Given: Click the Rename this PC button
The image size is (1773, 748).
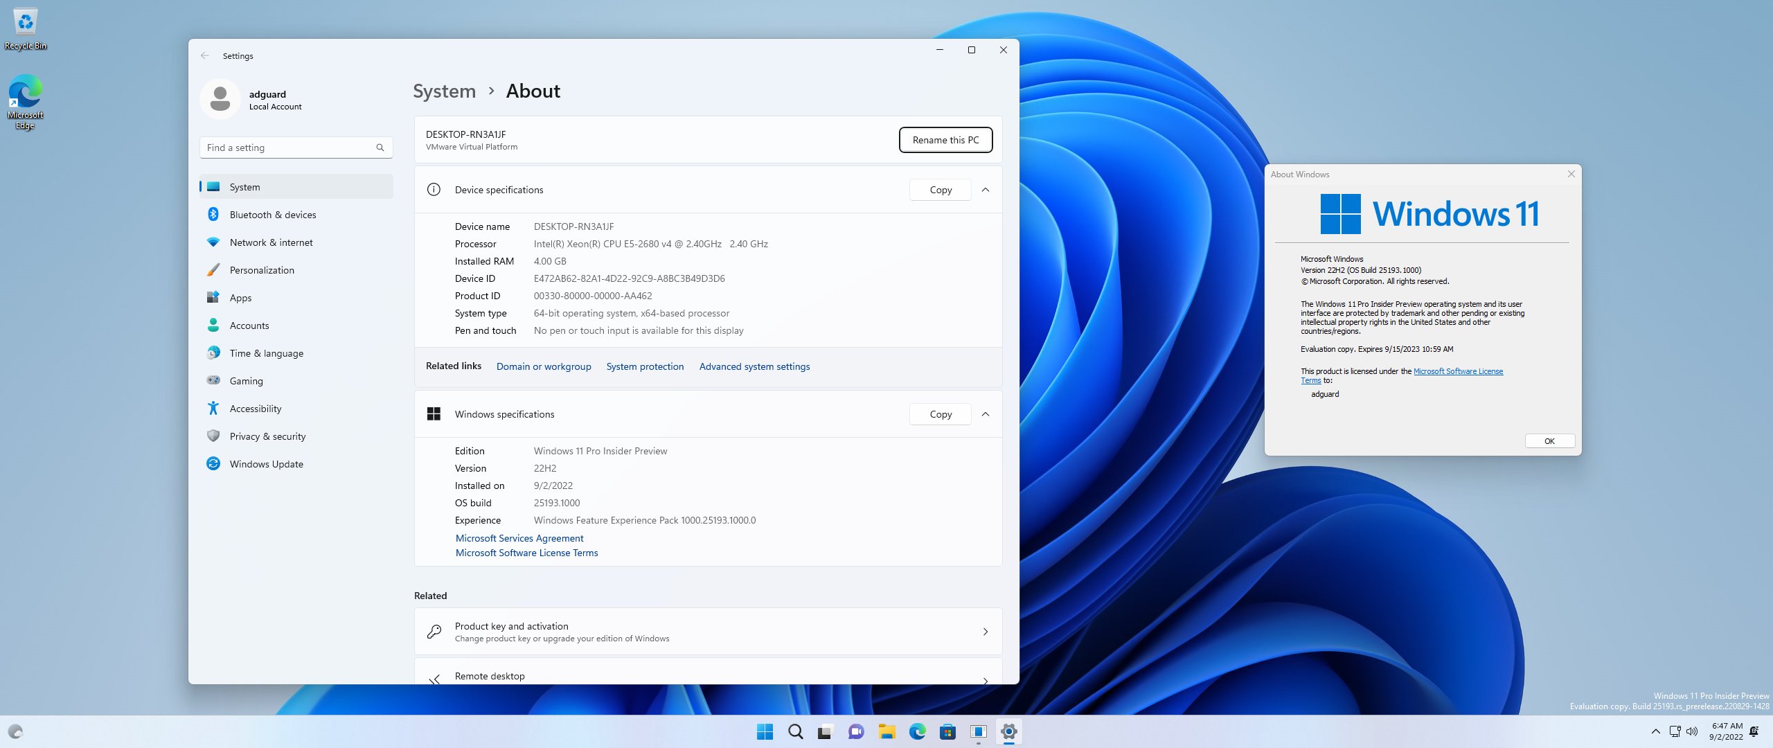Looking at the screenshot, I should (945, 140).
